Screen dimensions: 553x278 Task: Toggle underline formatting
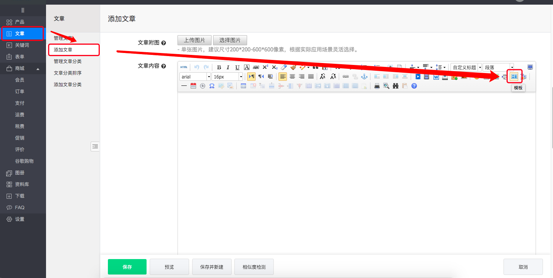tap(237, 67)
